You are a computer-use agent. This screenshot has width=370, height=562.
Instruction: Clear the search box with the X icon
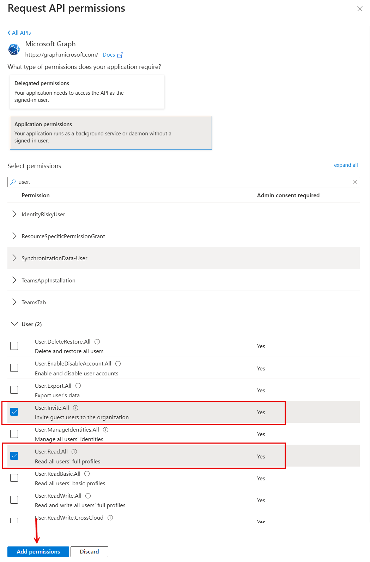tap(355, 182)
